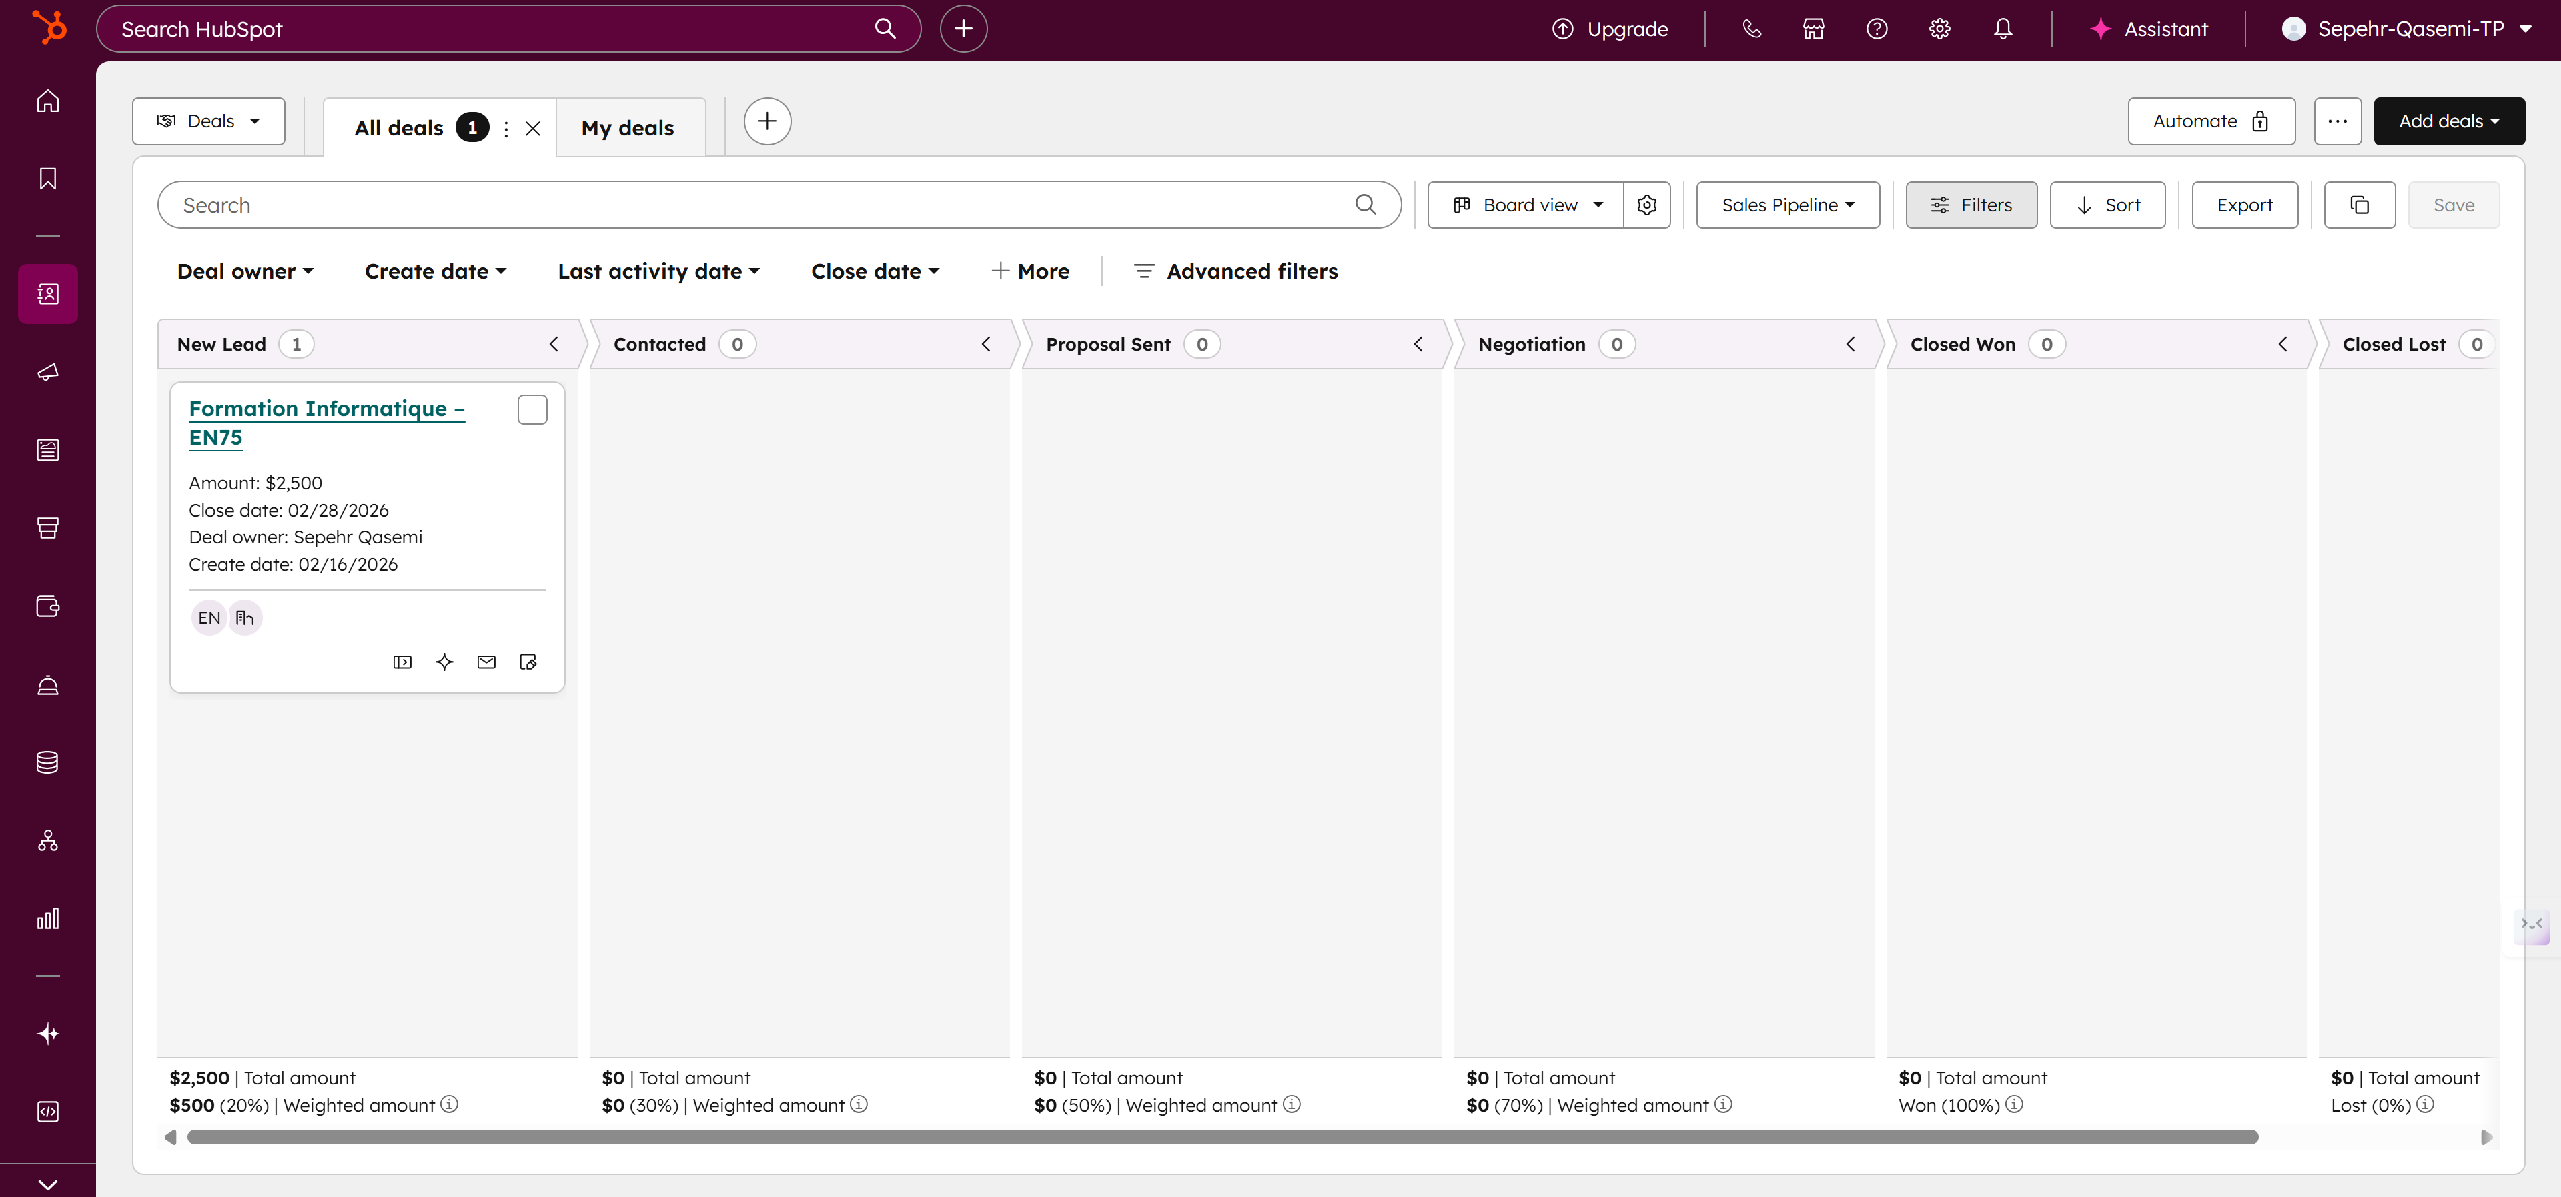Open the Add deals dropdown
Screen dimensions: 2561x1197
pyautogui.click(x=2449, y=120)
